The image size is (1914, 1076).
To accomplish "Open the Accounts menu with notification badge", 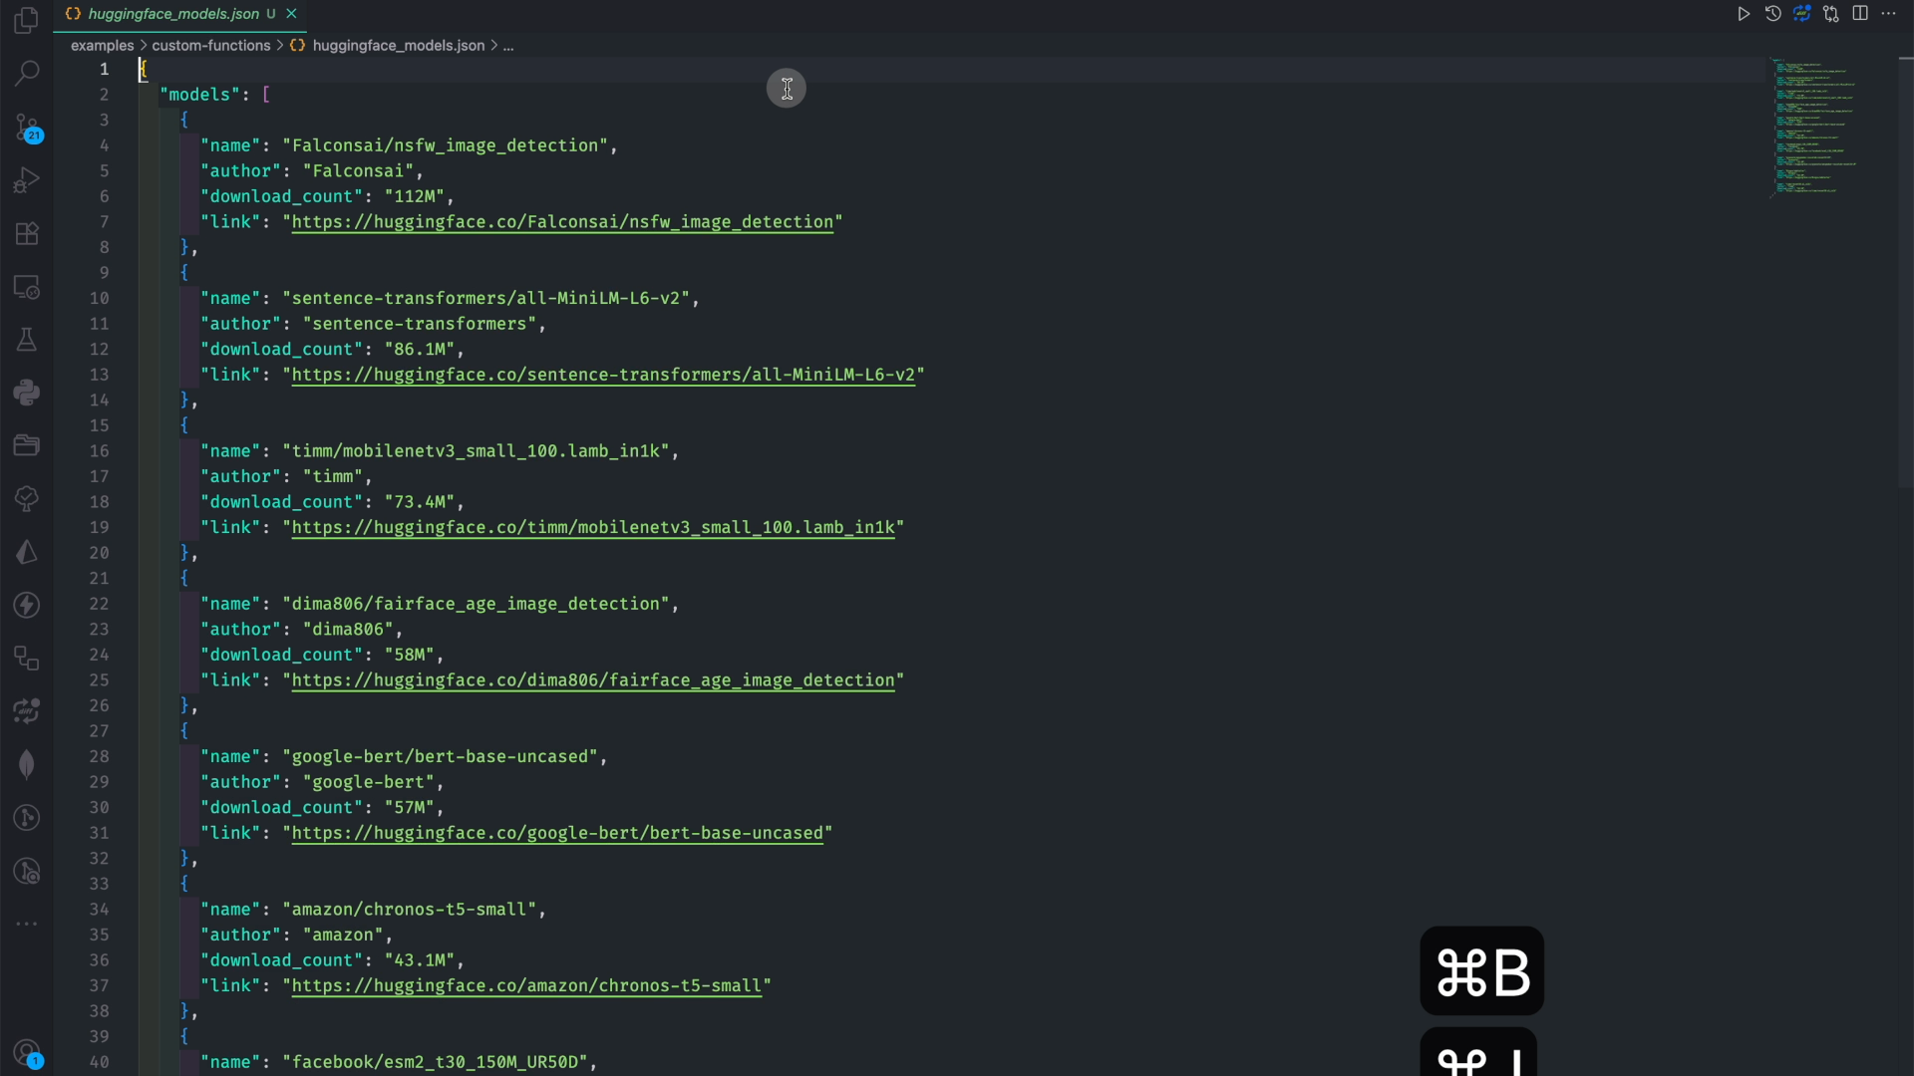I will click(x=27, y=1053).
